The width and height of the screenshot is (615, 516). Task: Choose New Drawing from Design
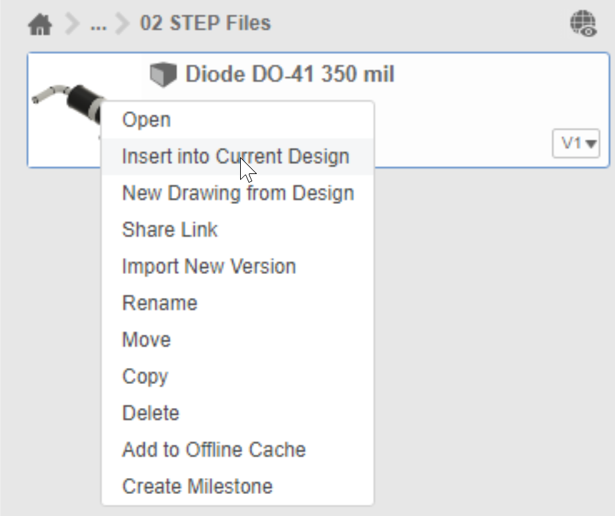tap(237, 193)
